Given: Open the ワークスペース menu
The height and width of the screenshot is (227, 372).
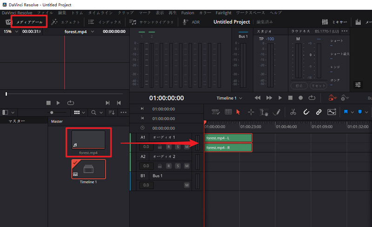Looking at the screenshot, I should click(251, 13).
